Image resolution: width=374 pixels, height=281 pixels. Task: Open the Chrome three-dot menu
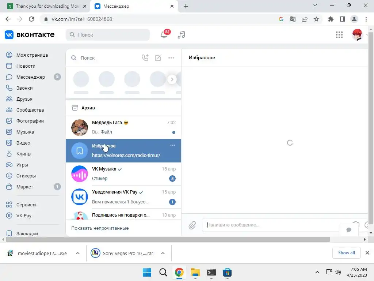tap(366, 19)
